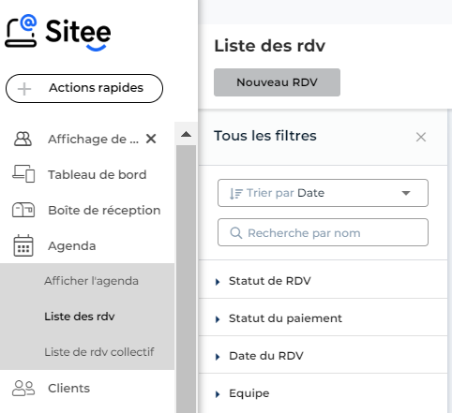
Task: Select Afficher l'agenda submenu item
Action: pos(91,281)
